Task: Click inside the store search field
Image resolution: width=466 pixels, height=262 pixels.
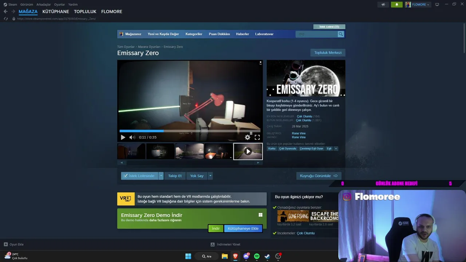Action: tap(317, 34)
